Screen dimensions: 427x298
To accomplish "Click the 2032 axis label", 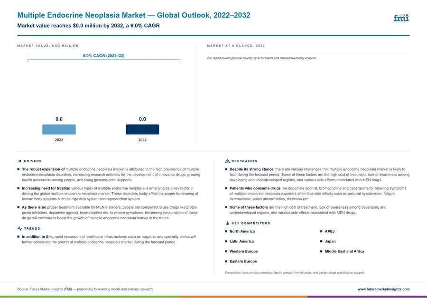I will click(x=142, y=140).
